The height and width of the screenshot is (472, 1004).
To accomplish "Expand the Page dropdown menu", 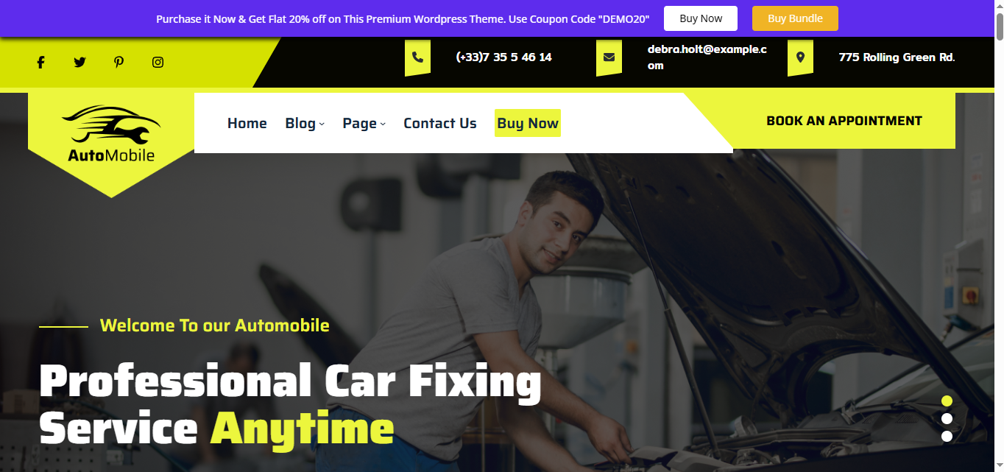I will [364, 123].
